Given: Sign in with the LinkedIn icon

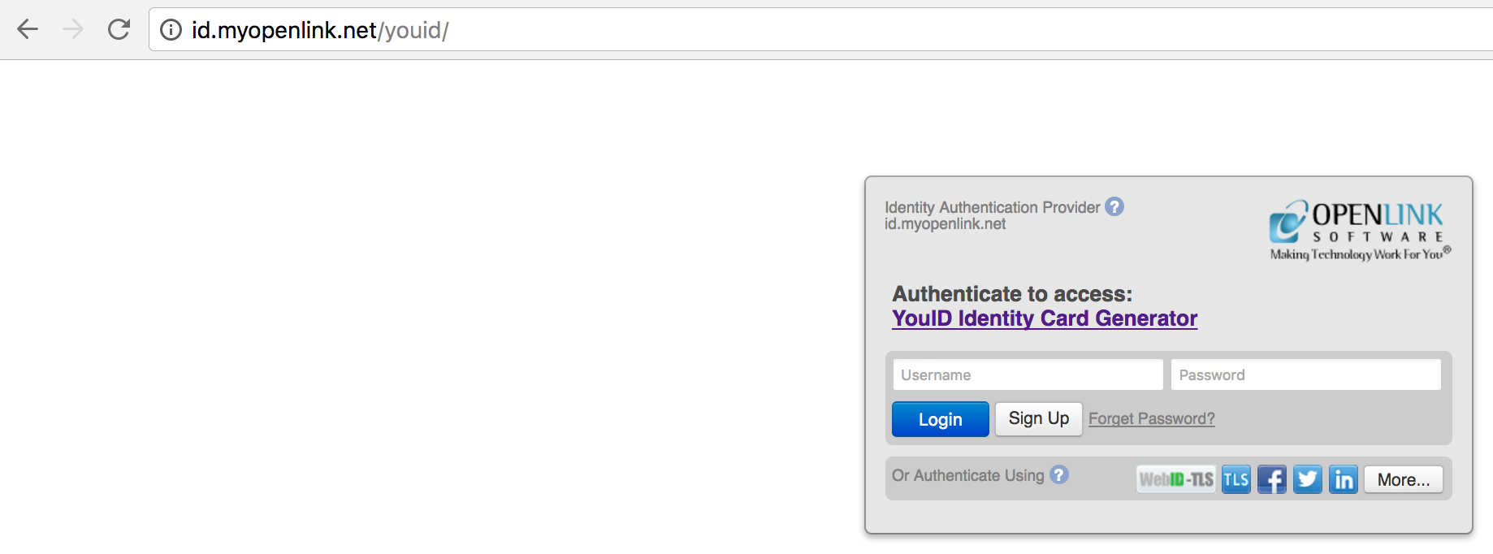Looking at the screenshot, I should [1343, 479].
